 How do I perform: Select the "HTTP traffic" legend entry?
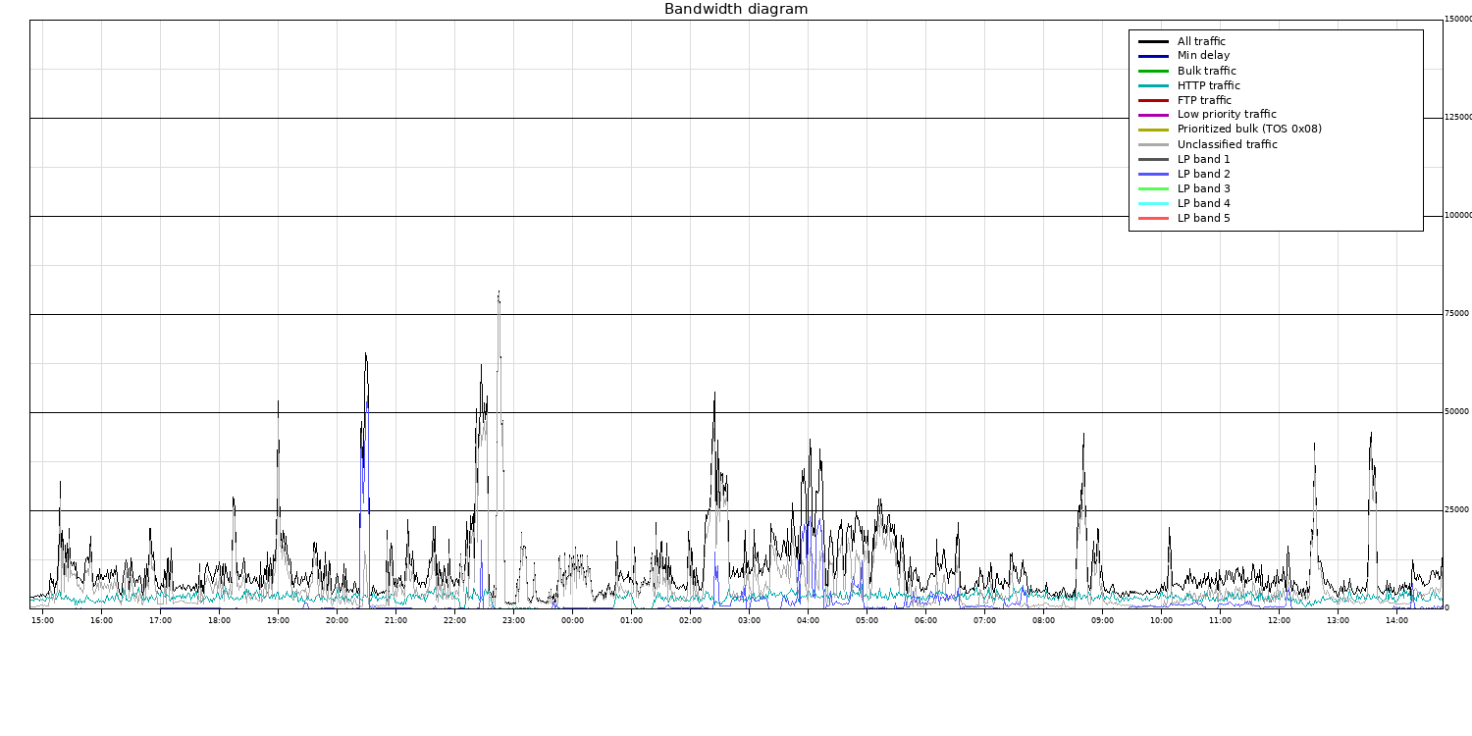pyautogui.click(x=1208, y=85)
